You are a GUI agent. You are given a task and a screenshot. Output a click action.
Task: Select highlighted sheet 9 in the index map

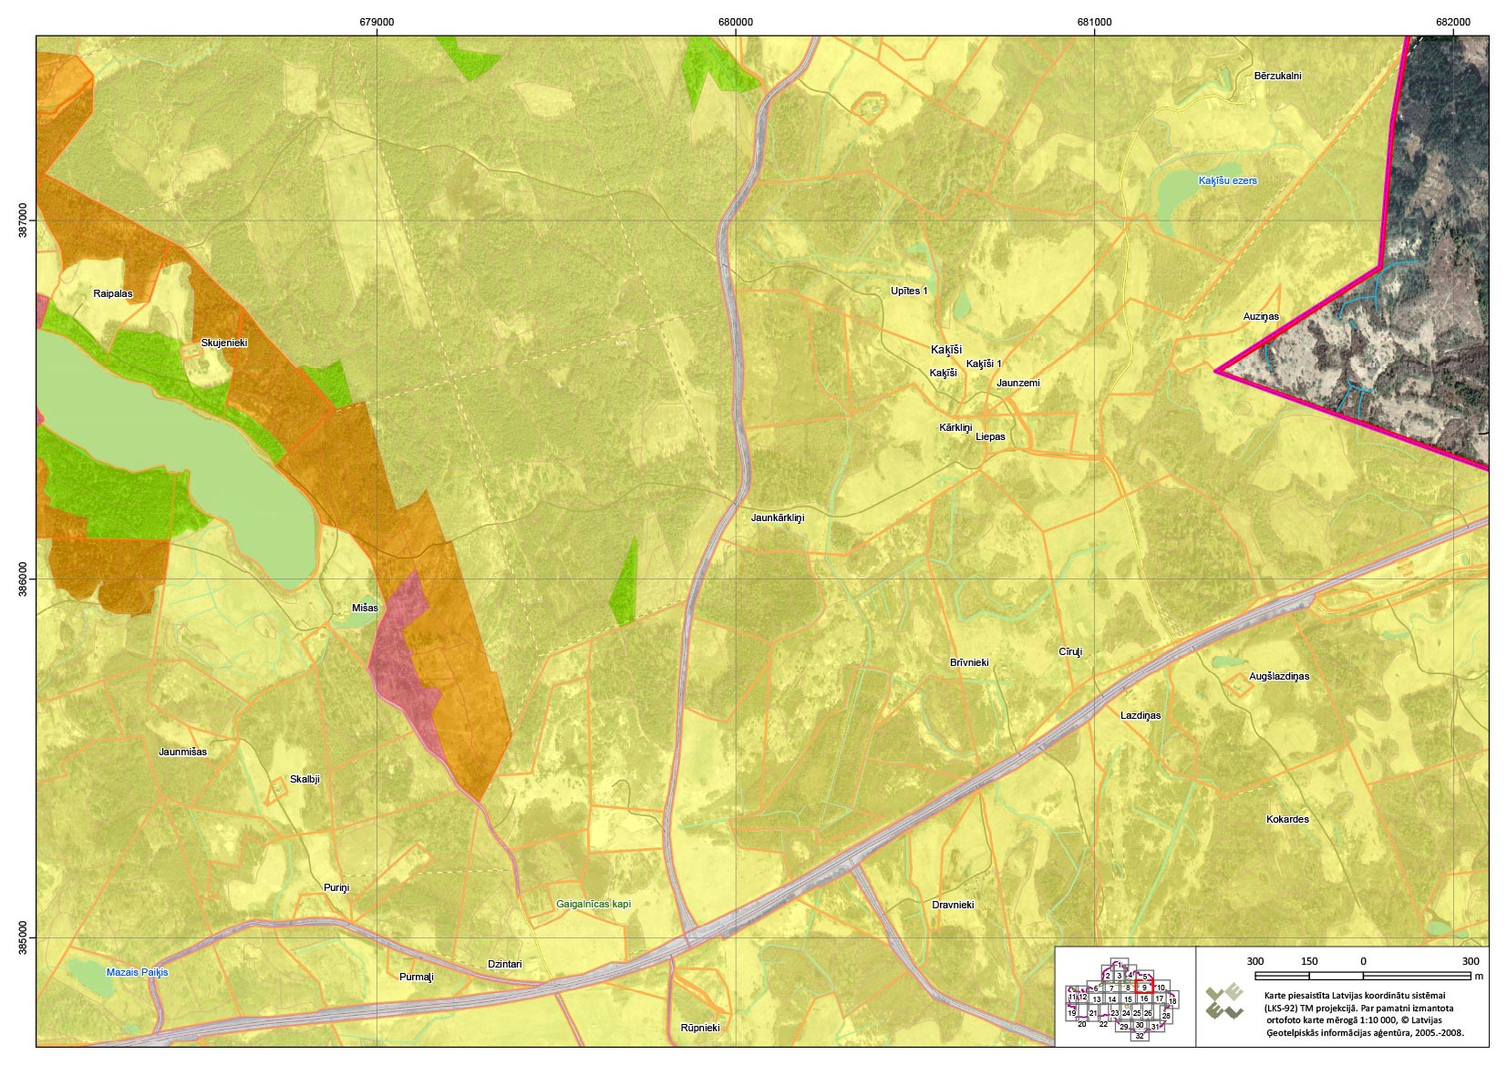point(1144,988)
